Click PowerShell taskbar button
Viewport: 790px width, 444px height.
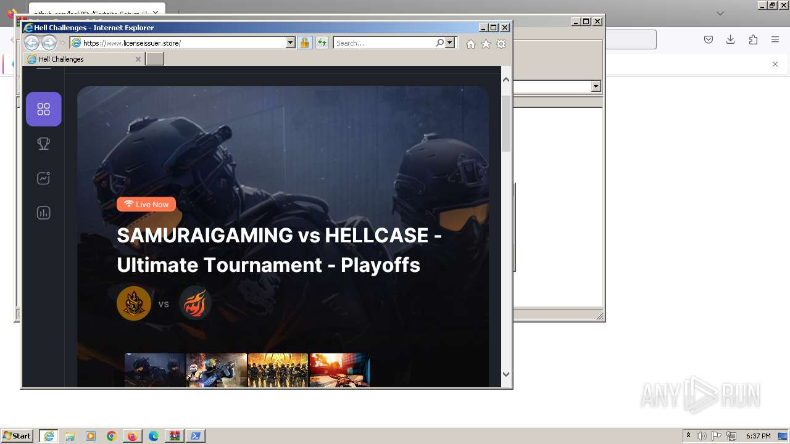[196, 436]
